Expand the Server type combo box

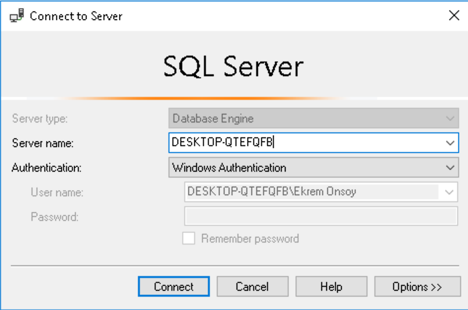(449, 119)
